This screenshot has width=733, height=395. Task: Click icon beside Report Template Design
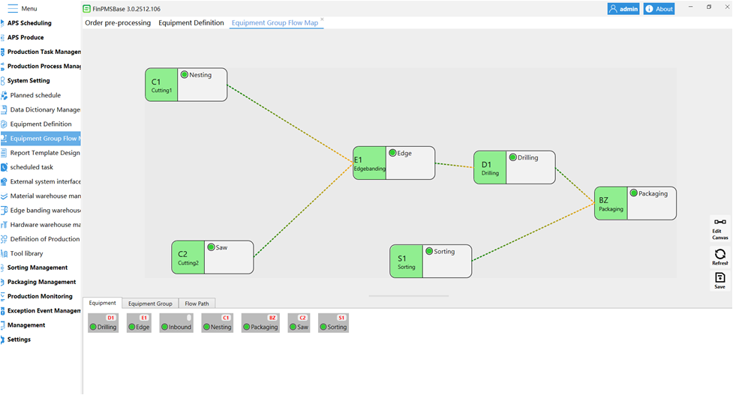[x=4, y=153]
